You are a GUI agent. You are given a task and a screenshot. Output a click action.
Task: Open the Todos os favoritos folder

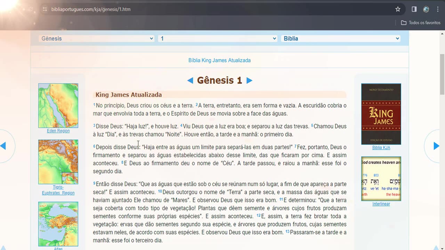[421, 23]
